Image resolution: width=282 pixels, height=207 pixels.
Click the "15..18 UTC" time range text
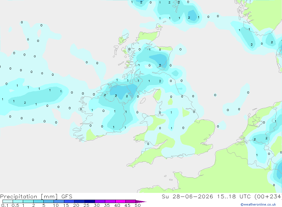point(235,196)
